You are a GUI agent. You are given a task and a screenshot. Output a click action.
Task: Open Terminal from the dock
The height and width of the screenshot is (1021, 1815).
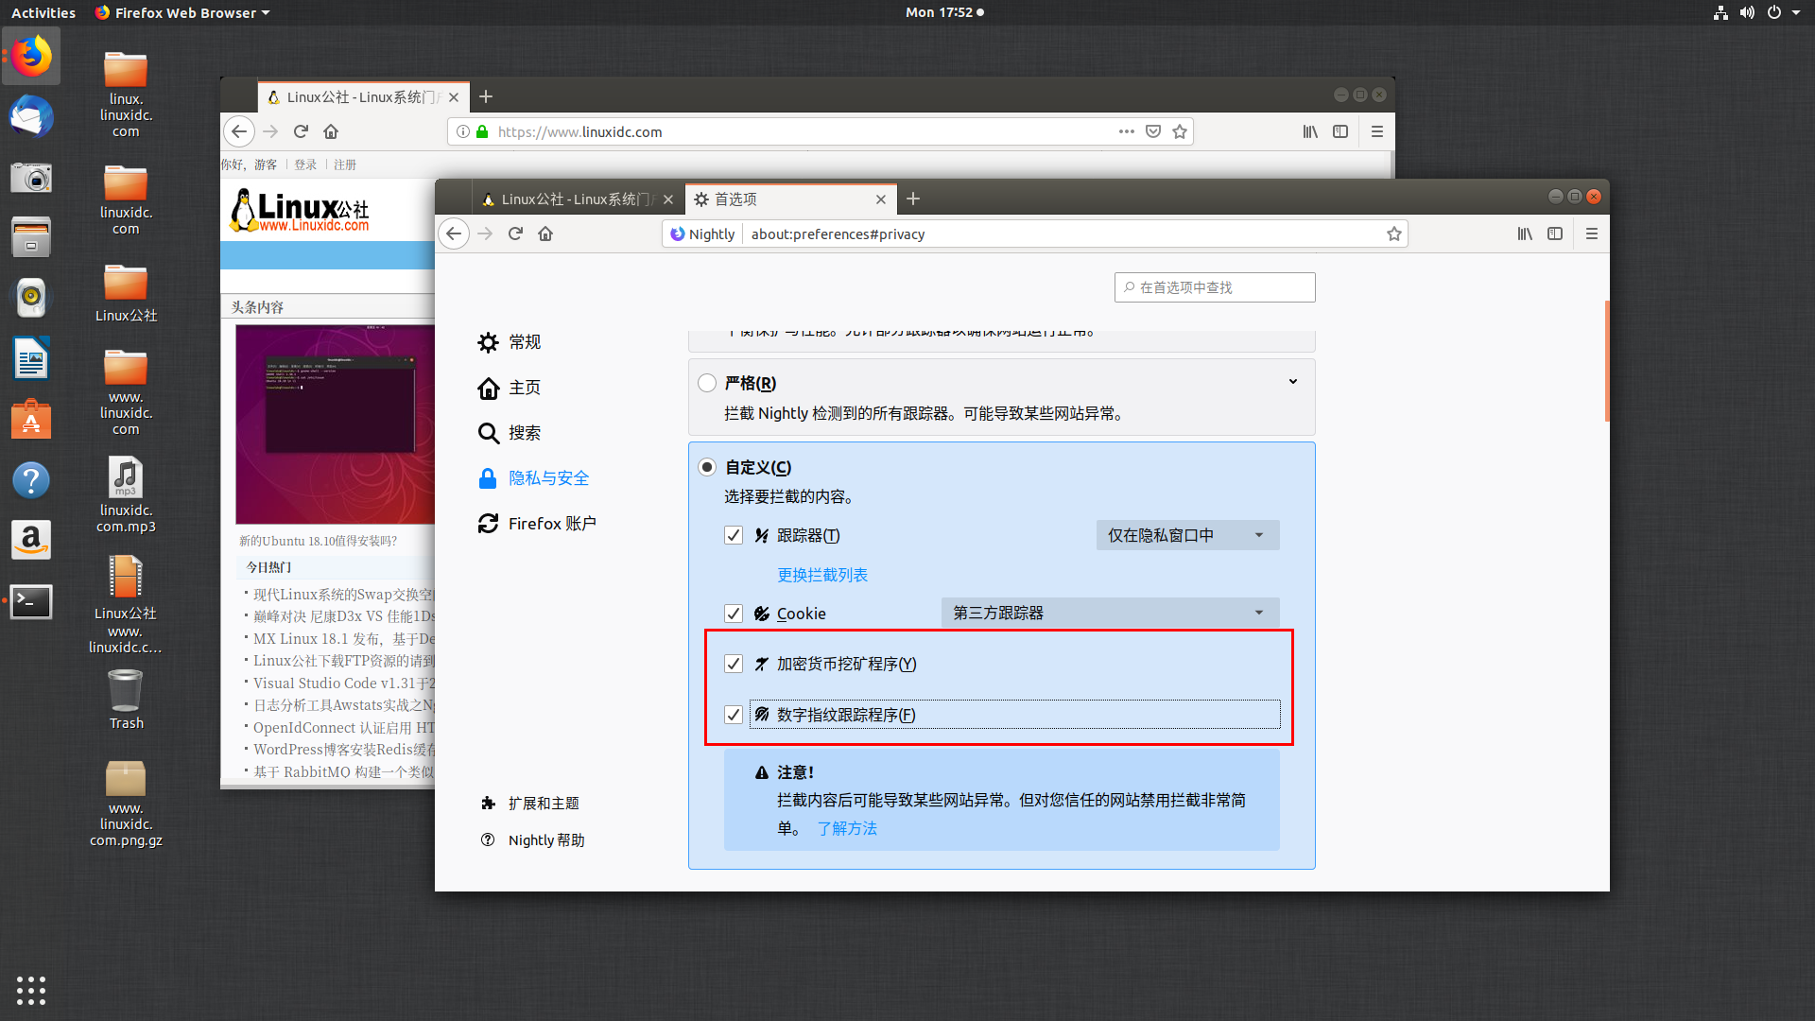pyautogui.click(x=31, y=601)
